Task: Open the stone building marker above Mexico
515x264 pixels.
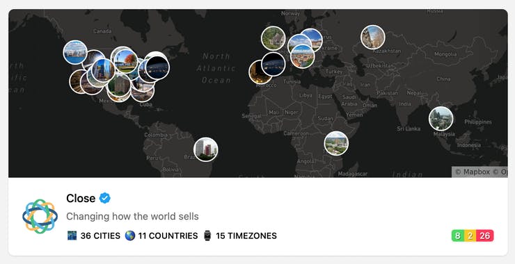Action: click(x=119, y=85)
